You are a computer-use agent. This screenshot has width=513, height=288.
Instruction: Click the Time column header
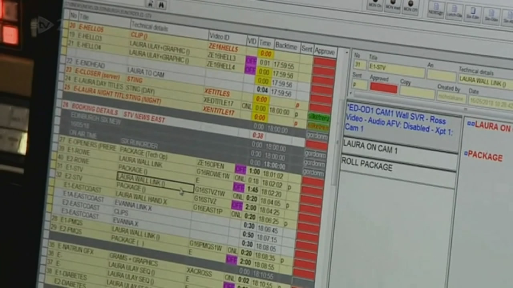coord(265,43)
